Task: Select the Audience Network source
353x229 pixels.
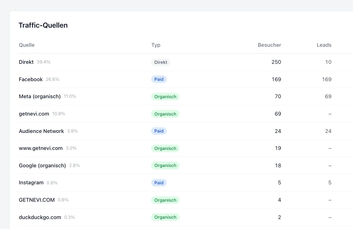Action: click(x=41, y=131)
